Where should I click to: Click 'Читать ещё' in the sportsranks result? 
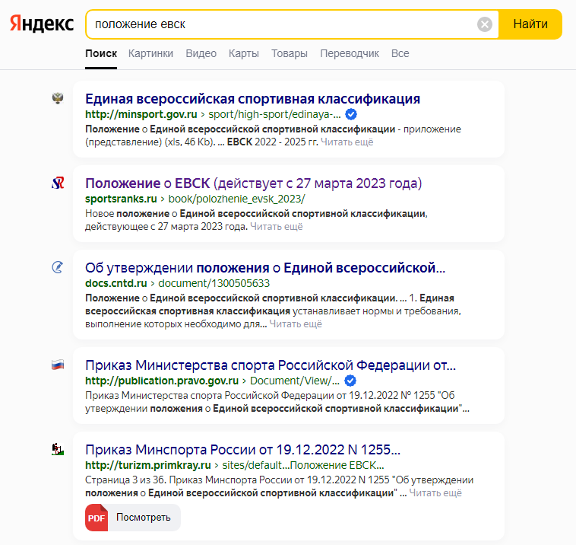pos(277,226)
